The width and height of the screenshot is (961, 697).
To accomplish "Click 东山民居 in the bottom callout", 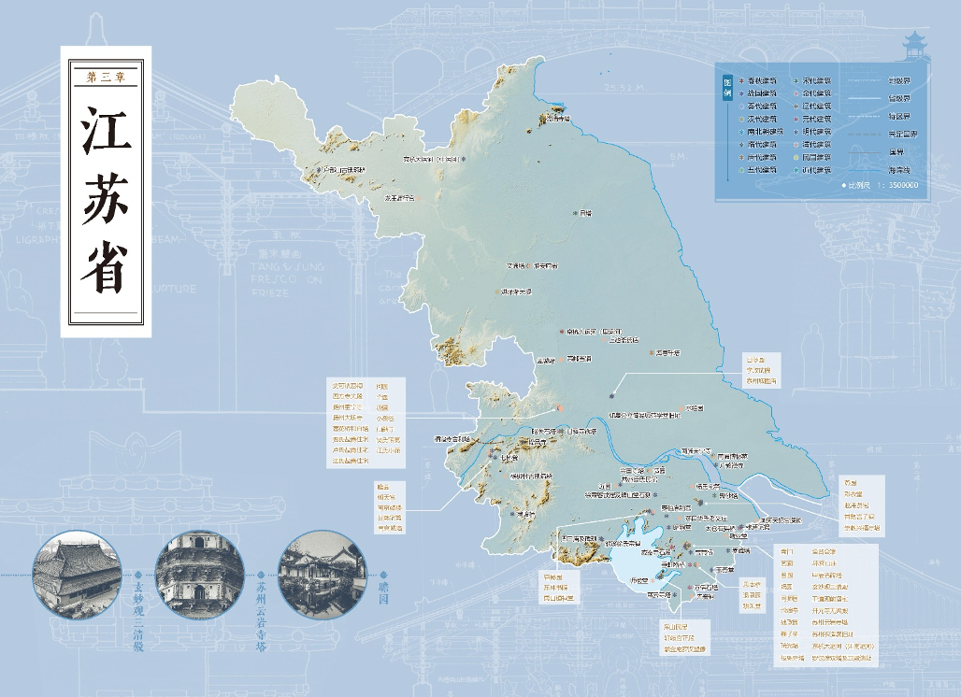I will [675, 628].
